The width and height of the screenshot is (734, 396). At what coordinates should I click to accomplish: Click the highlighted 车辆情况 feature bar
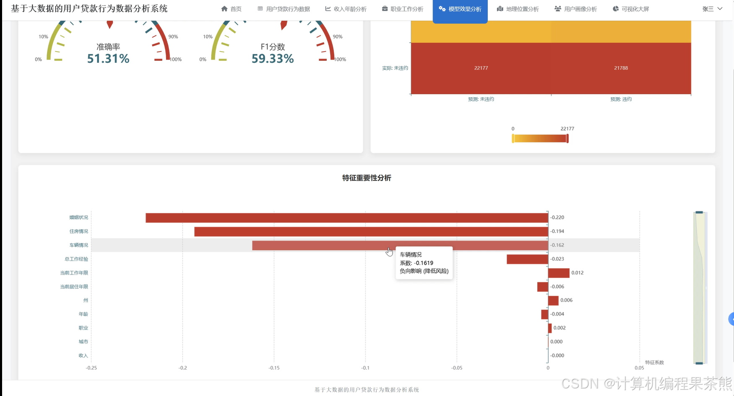pos(400,246)
